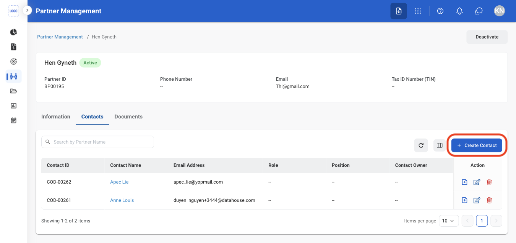Screen dimensions: 516x243
Task: Edit the Anne Louis contact
Action: coord(477,200)
